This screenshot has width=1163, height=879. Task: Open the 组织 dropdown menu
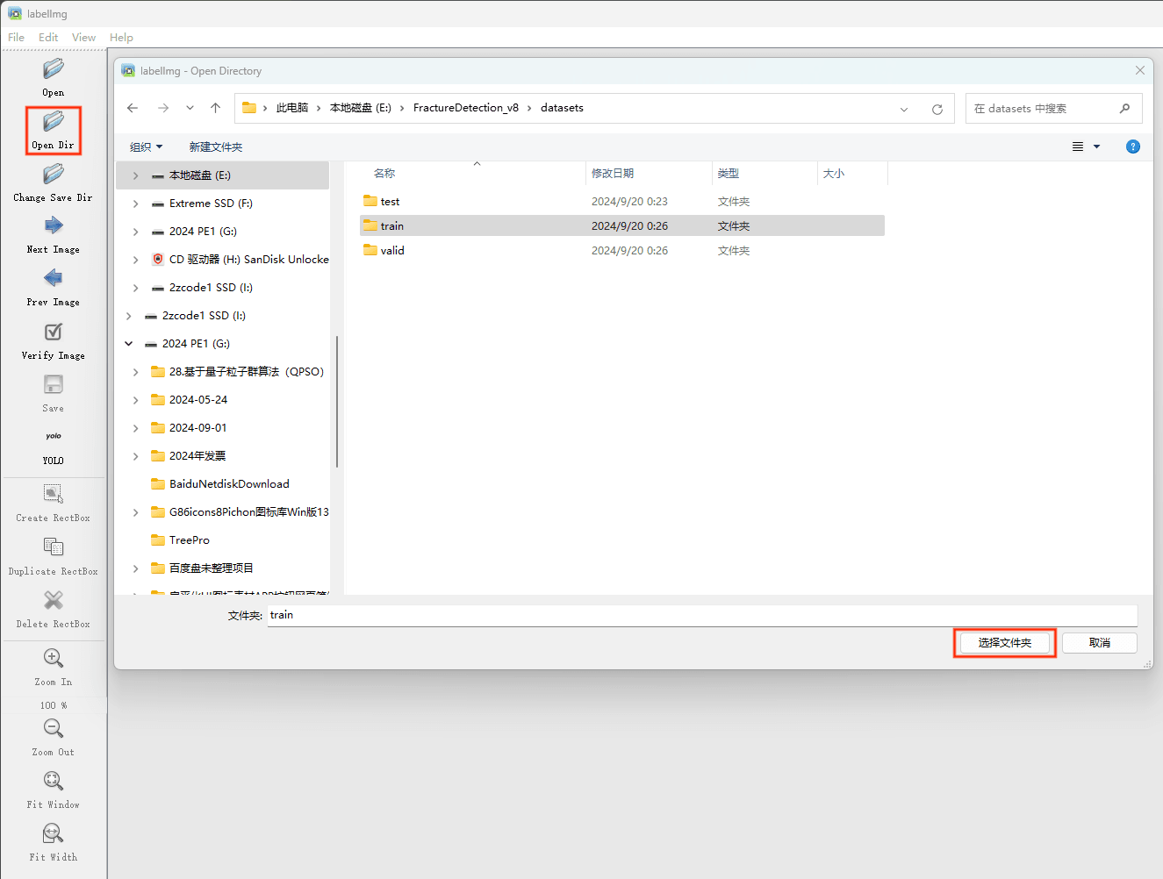[x=146, y=147]
